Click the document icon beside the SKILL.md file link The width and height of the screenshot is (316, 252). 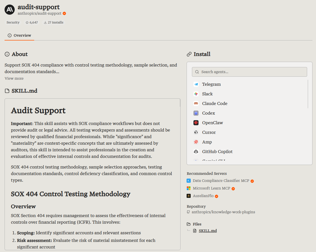(x=195, y=231)
